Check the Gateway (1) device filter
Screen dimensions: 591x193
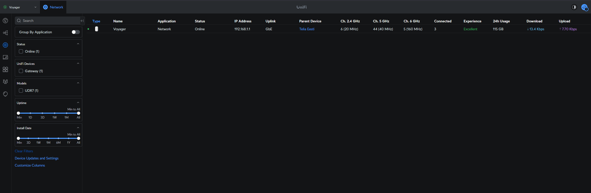coord(21,71)
